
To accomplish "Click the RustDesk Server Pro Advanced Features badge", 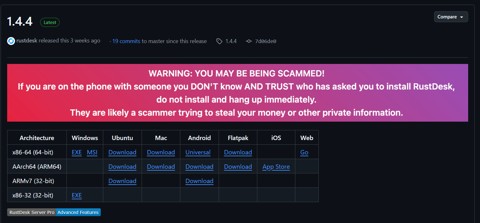I will pos(54,212).
